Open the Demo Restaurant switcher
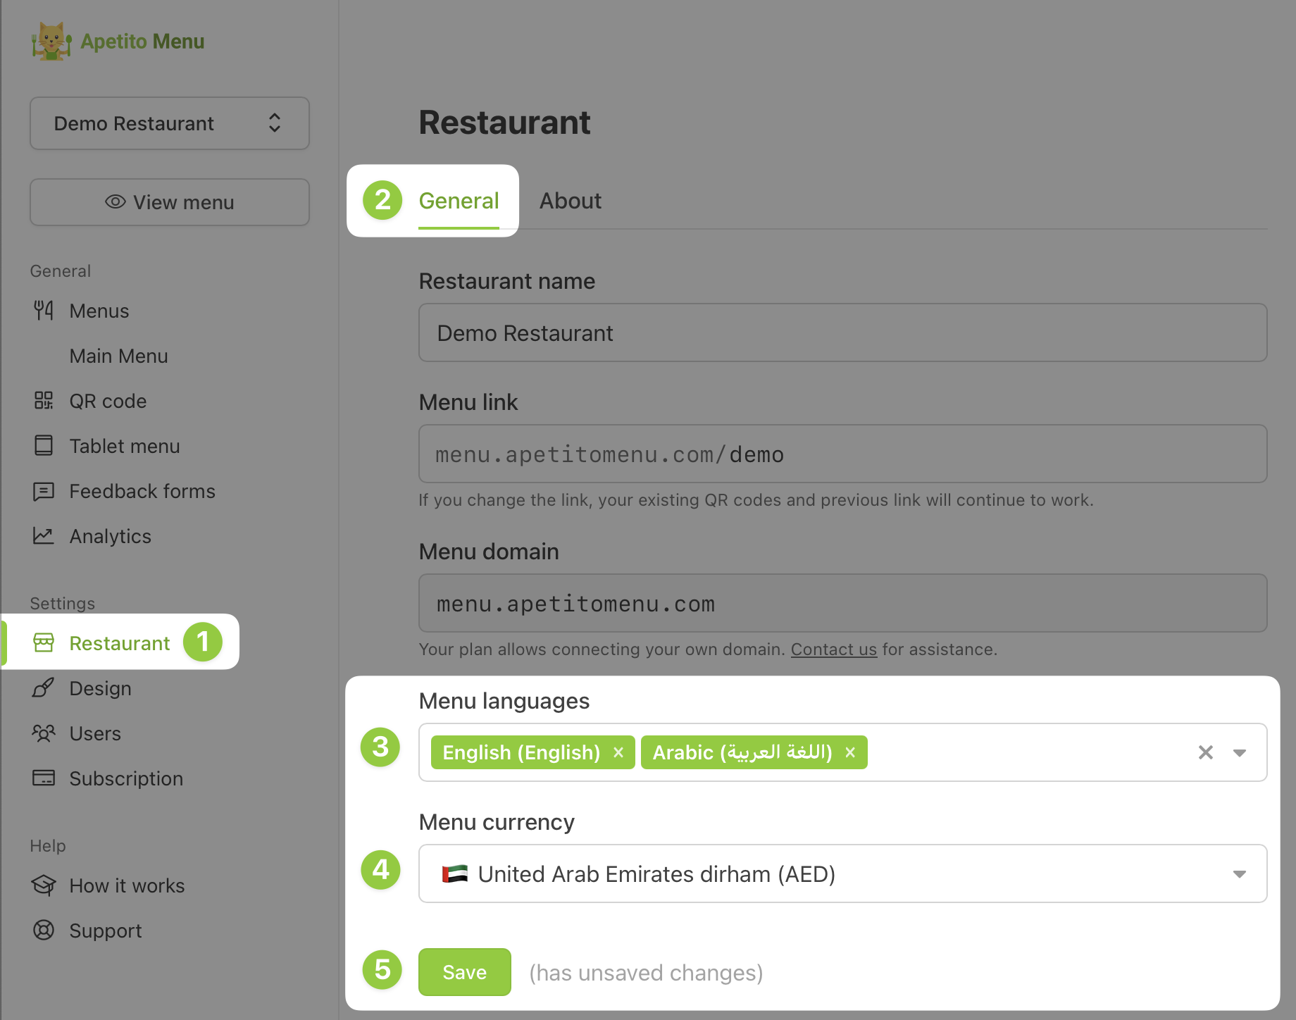Viewport: 1296px width, 1020px height. click(x=169, y=123)
